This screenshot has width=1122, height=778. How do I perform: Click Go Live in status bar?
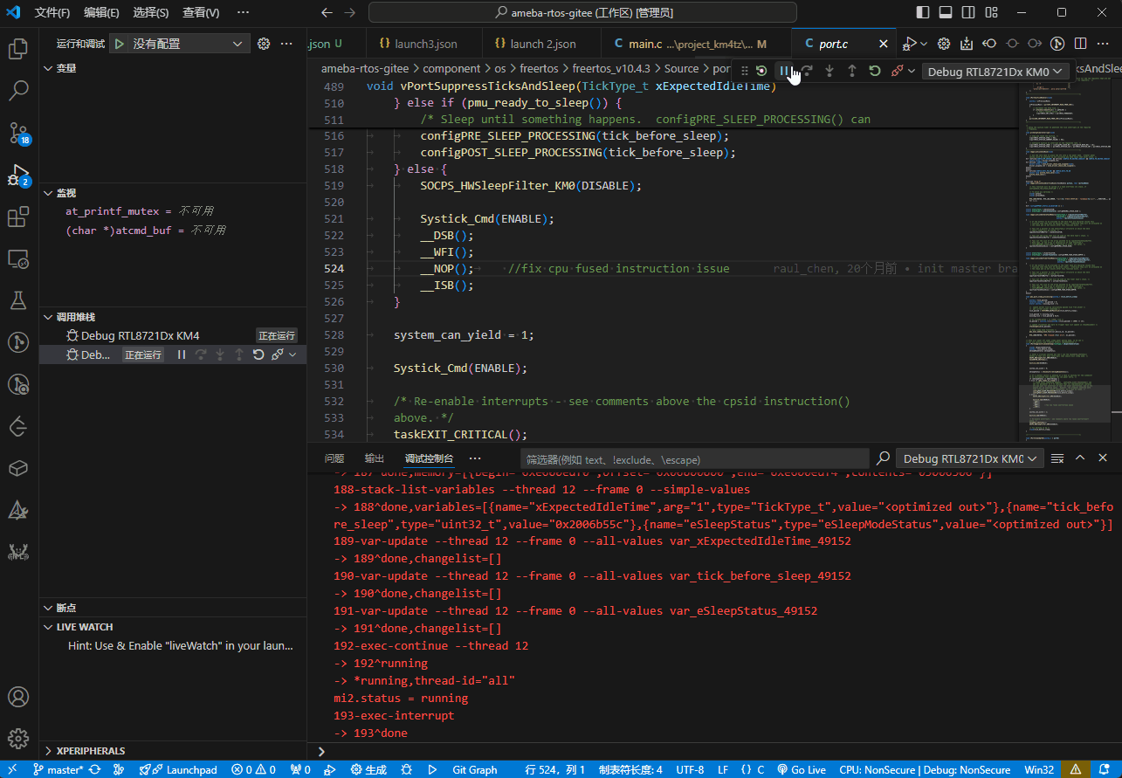(x=802, y=769)
